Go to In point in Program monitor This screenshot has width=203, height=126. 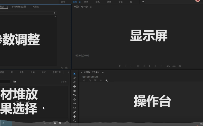point(138,66)
